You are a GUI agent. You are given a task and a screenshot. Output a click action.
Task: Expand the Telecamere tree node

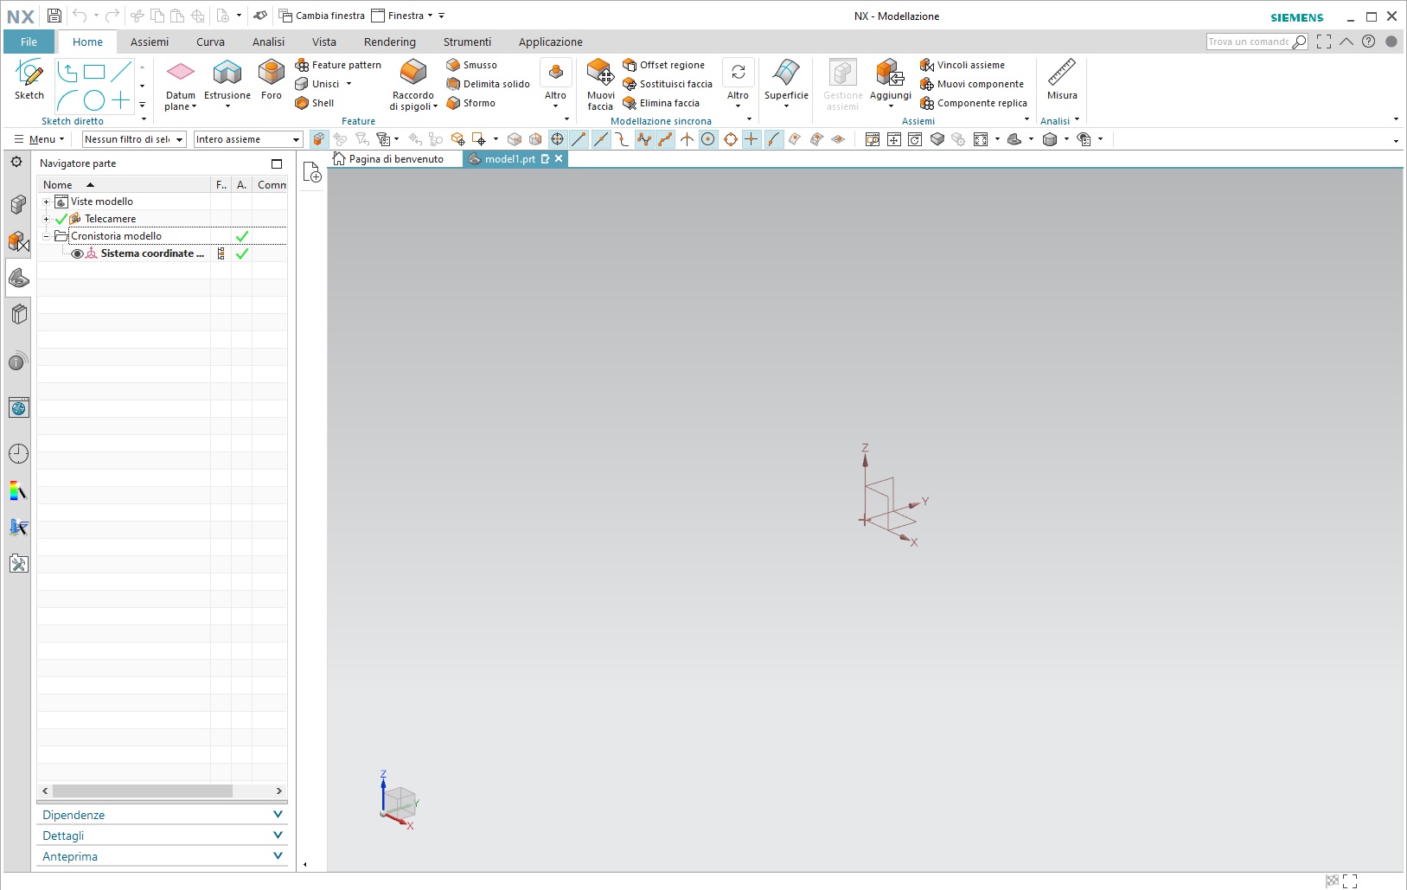[x=46, y=219]
